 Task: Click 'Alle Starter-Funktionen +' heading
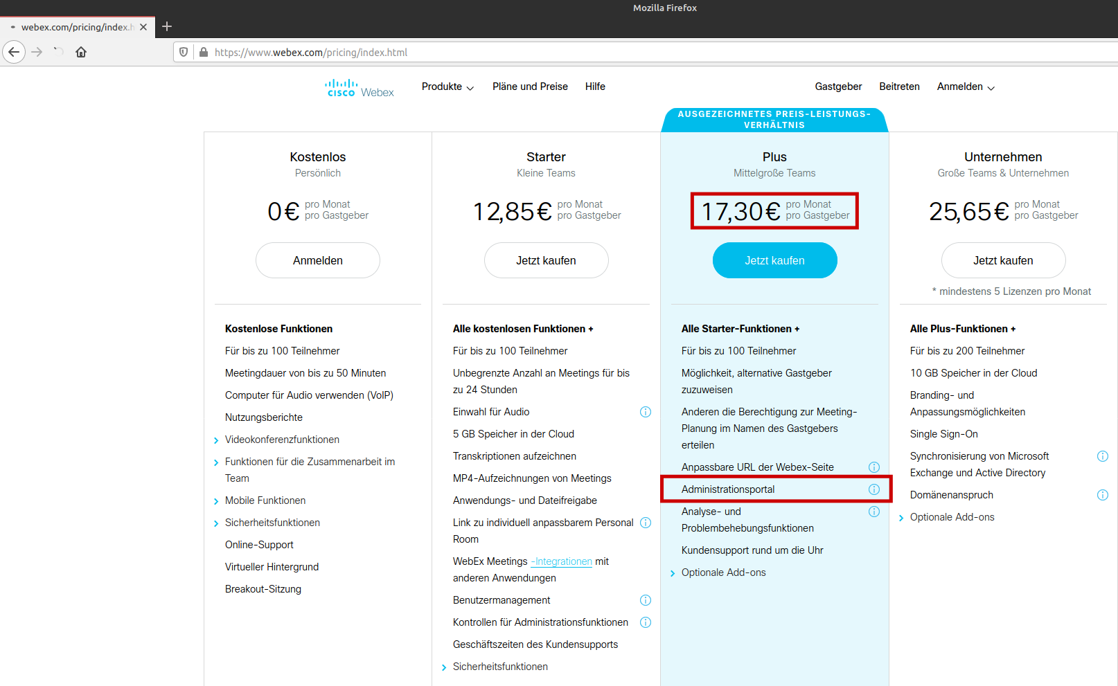[x=740, y=329]
